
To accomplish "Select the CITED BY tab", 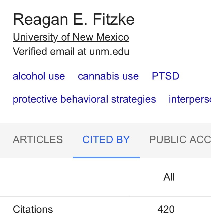I will 106,139.
